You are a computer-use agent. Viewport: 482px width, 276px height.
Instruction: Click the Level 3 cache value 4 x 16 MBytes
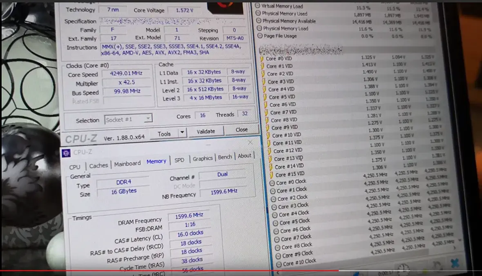pyautogui.click(x=205, y=98)
